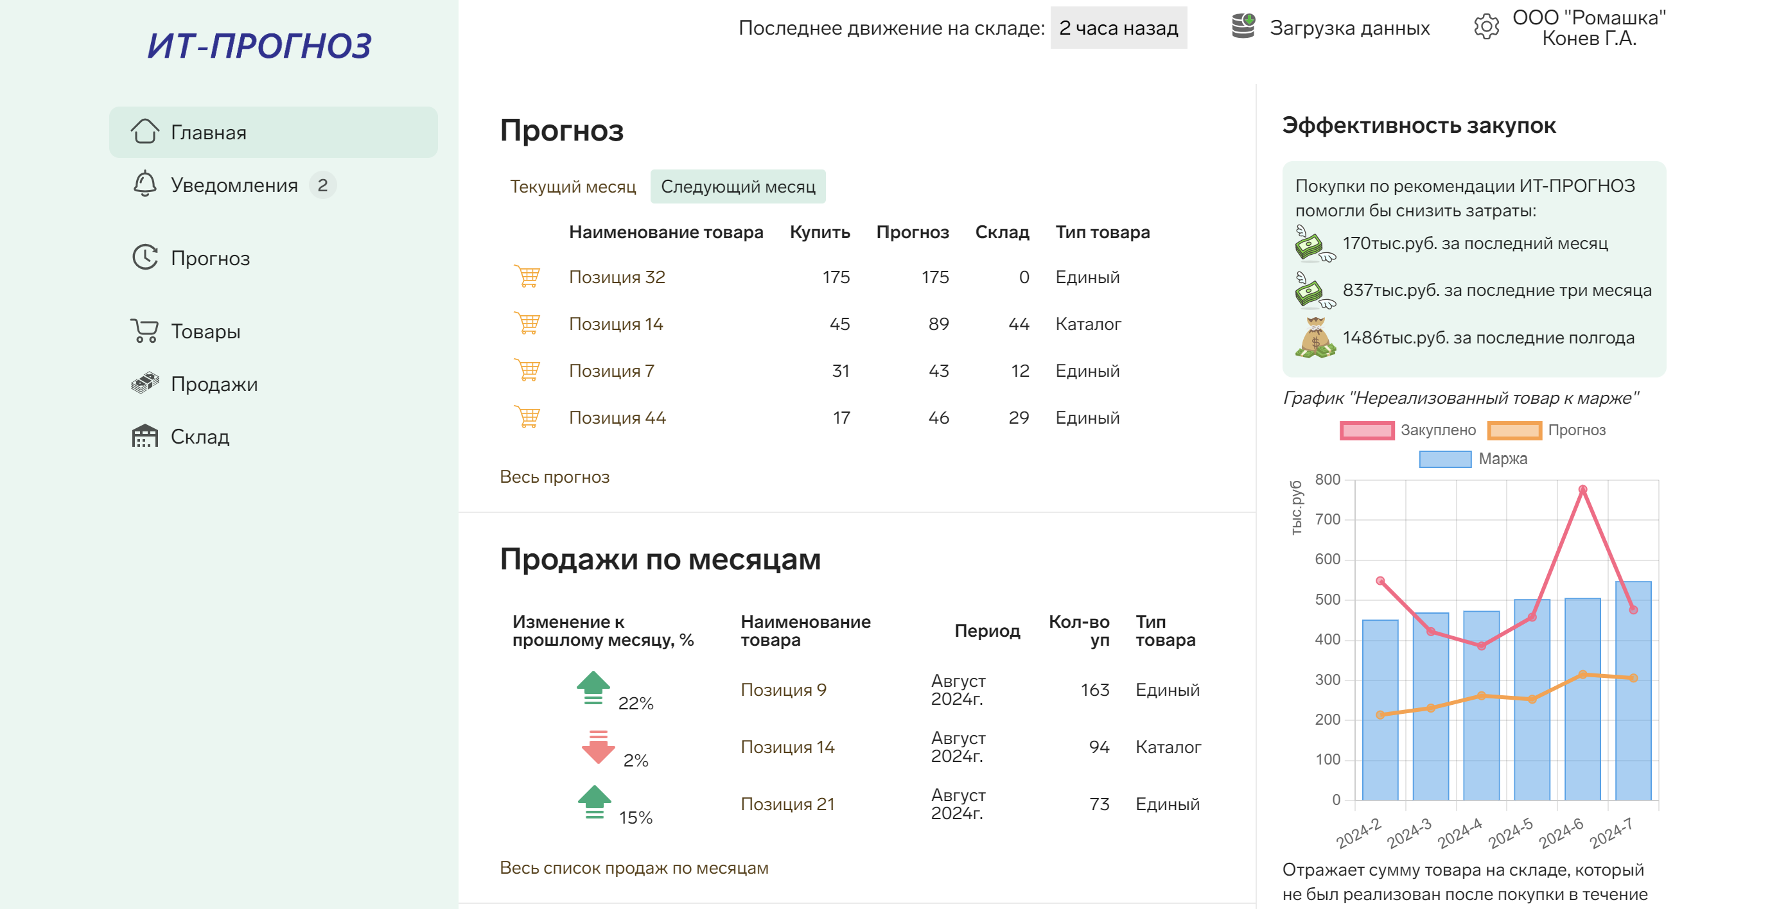Viewport: 1770px width, 909px height.
Task: Open Позиция 14 in monthly sales table
Action: [x=787, y=747]
